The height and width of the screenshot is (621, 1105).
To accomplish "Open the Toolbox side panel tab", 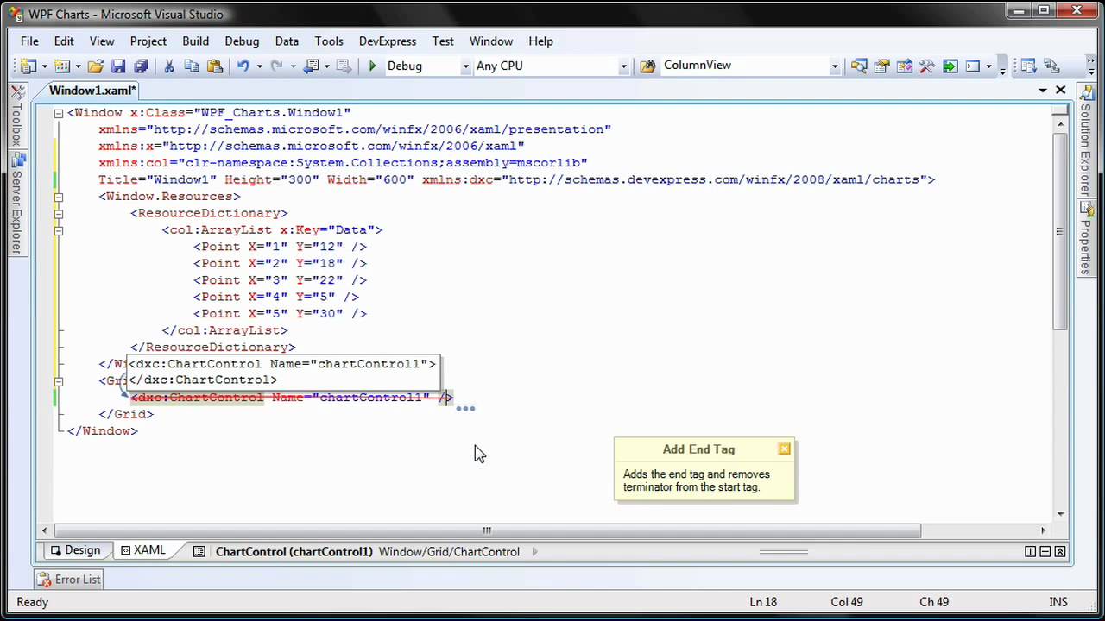I will 16,116.
